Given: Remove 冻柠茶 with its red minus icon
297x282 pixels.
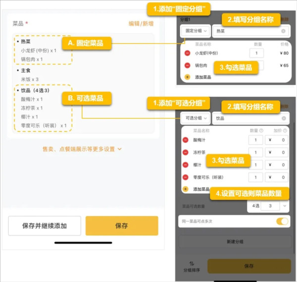Looking at the screenshot, I should tap(186, 152).
